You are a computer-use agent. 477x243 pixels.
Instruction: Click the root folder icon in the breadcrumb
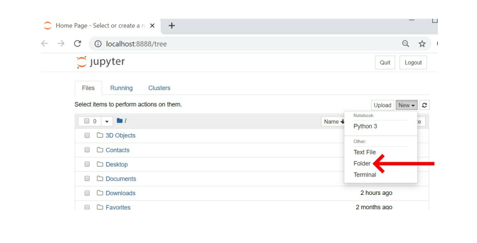[119, 120]
